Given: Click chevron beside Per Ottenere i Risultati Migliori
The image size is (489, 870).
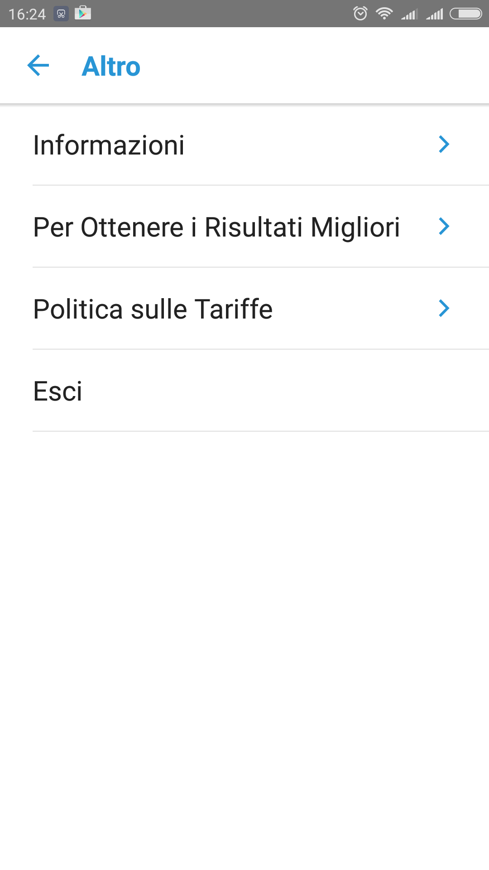Looking at the screenshot, I should coord(444,226).
